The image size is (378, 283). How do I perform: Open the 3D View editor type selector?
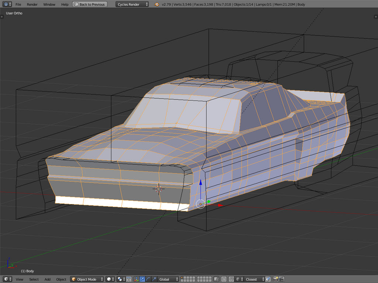pos(7,279)
